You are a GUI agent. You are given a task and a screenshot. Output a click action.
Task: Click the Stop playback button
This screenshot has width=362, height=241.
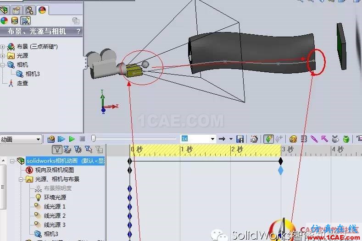click(83, 139)
